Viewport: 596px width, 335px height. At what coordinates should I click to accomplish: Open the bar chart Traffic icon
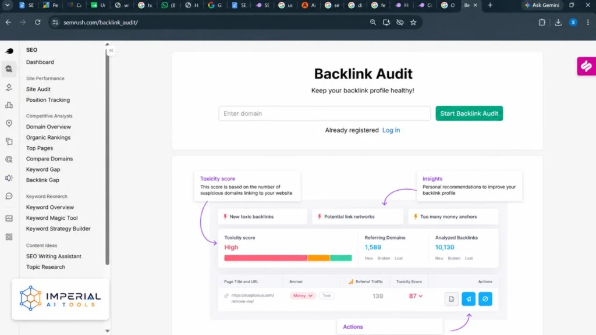point(9,105)
